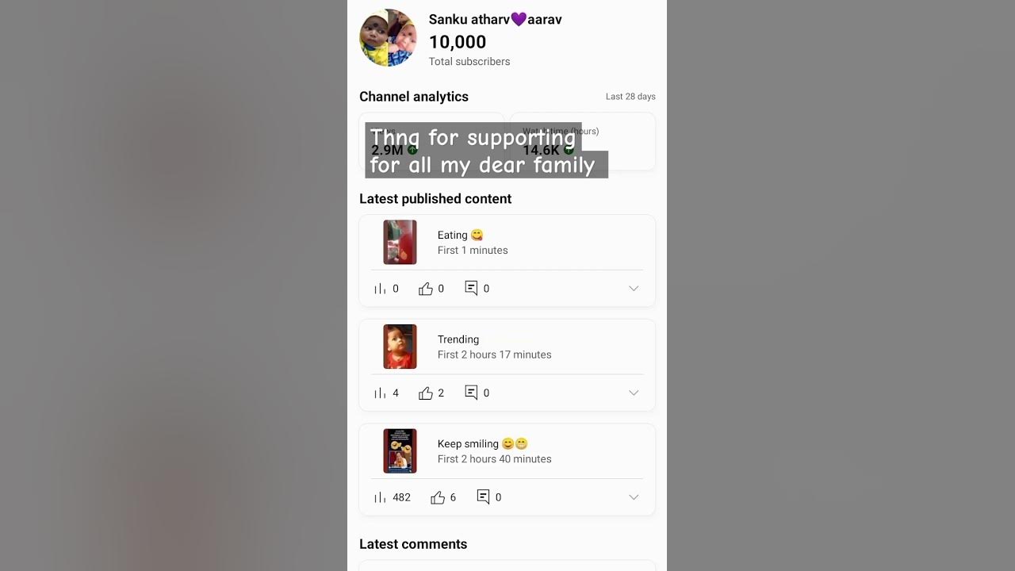Open the views 2.9M analytics card
Screen dimensions: 1015x571
point(431,141)
